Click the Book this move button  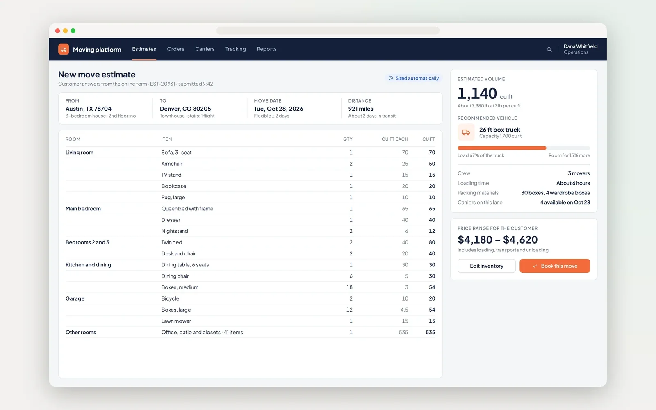pyautogui.click(x=555, y=266)
